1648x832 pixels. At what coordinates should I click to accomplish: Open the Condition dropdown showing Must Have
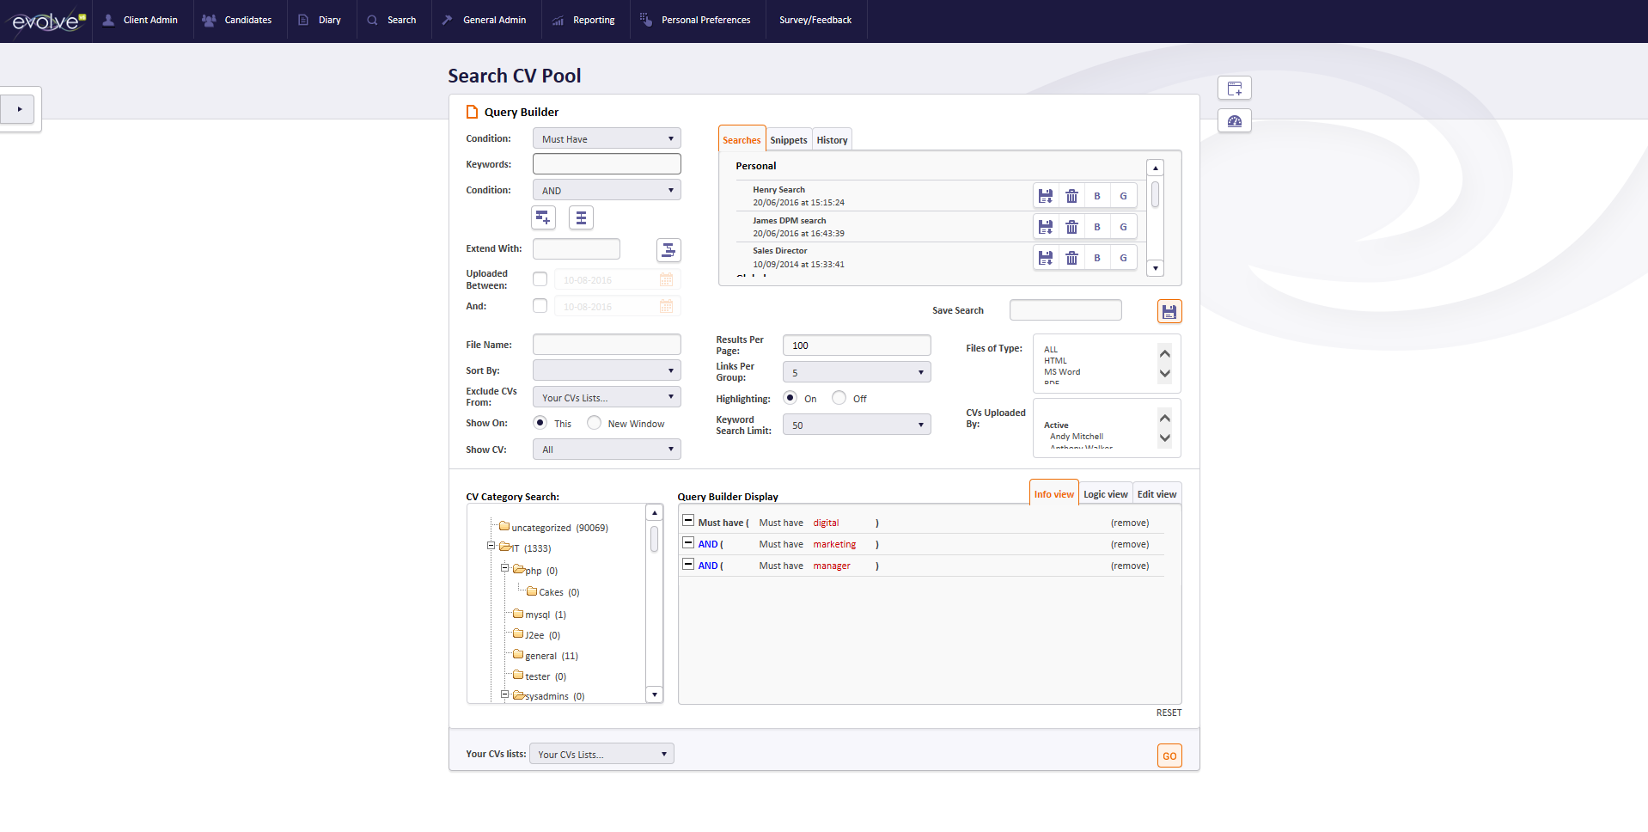(x=606, y=138)
